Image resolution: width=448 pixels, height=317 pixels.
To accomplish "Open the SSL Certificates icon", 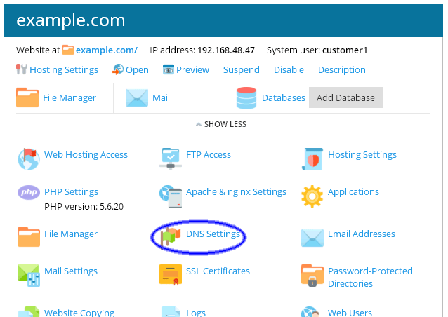I will 171,274.
